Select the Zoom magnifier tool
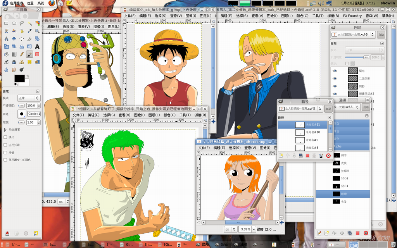397x248 pixels. tap(37, 31)
